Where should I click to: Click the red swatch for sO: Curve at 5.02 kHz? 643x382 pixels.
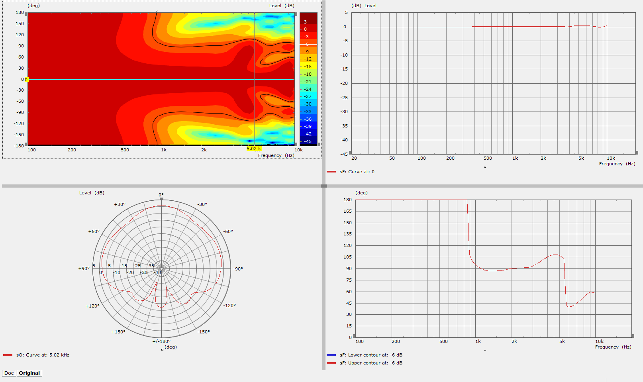[8, 355]
